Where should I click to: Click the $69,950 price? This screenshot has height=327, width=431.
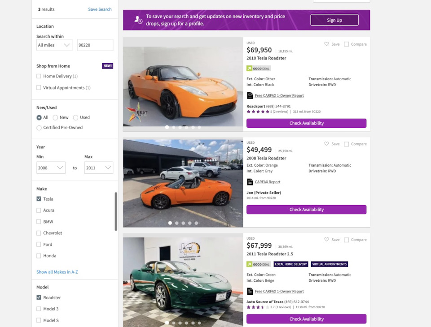pos(259,50)
